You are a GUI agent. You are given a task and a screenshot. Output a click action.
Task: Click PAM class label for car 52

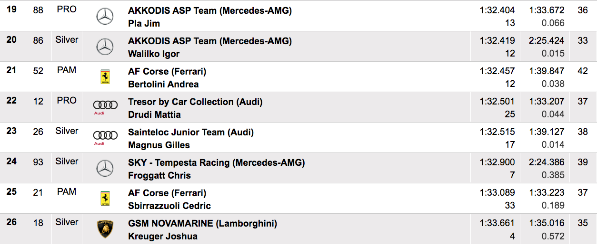67,70
